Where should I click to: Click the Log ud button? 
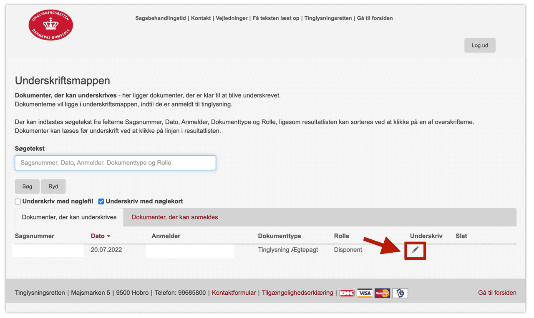480,45
